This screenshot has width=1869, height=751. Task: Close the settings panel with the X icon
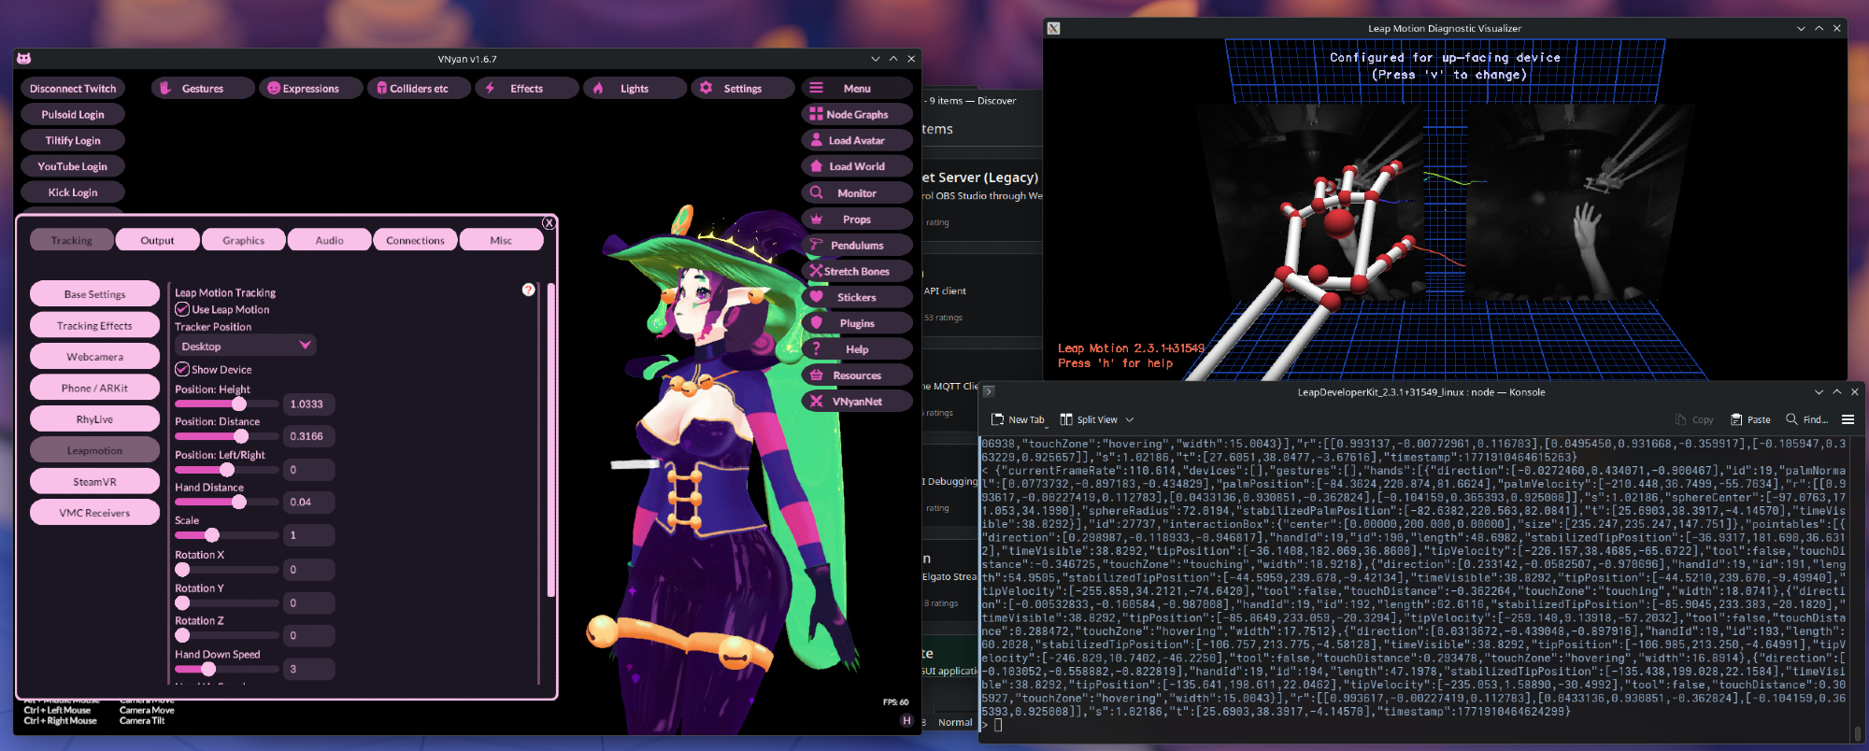(549, 222)
